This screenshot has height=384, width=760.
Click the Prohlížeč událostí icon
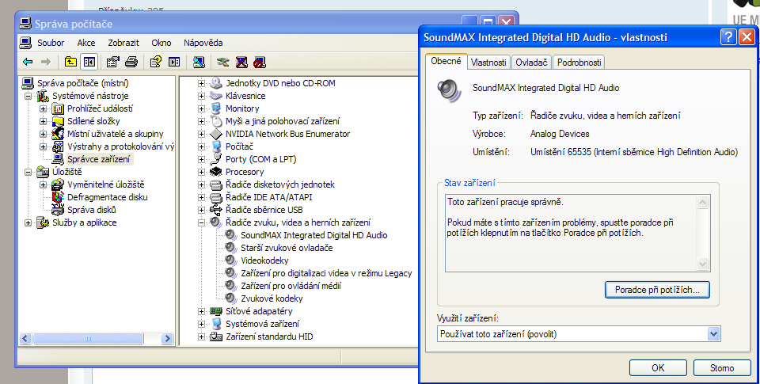58,108
